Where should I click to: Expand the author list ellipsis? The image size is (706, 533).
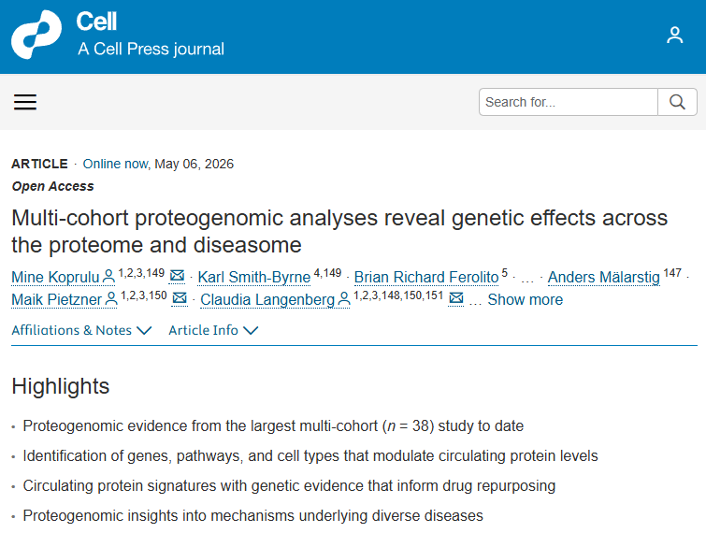pos(527,279)
